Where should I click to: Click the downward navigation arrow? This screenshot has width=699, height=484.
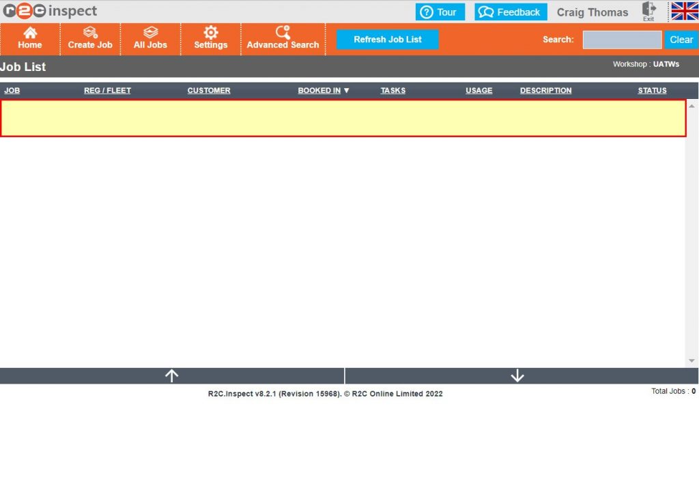[x=517, y=375]
